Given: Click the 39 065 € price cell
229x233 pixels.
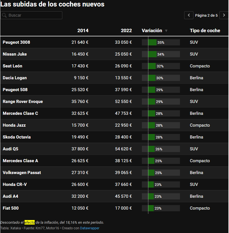Looking at the screenshot, I should click(x=123, y=173).
